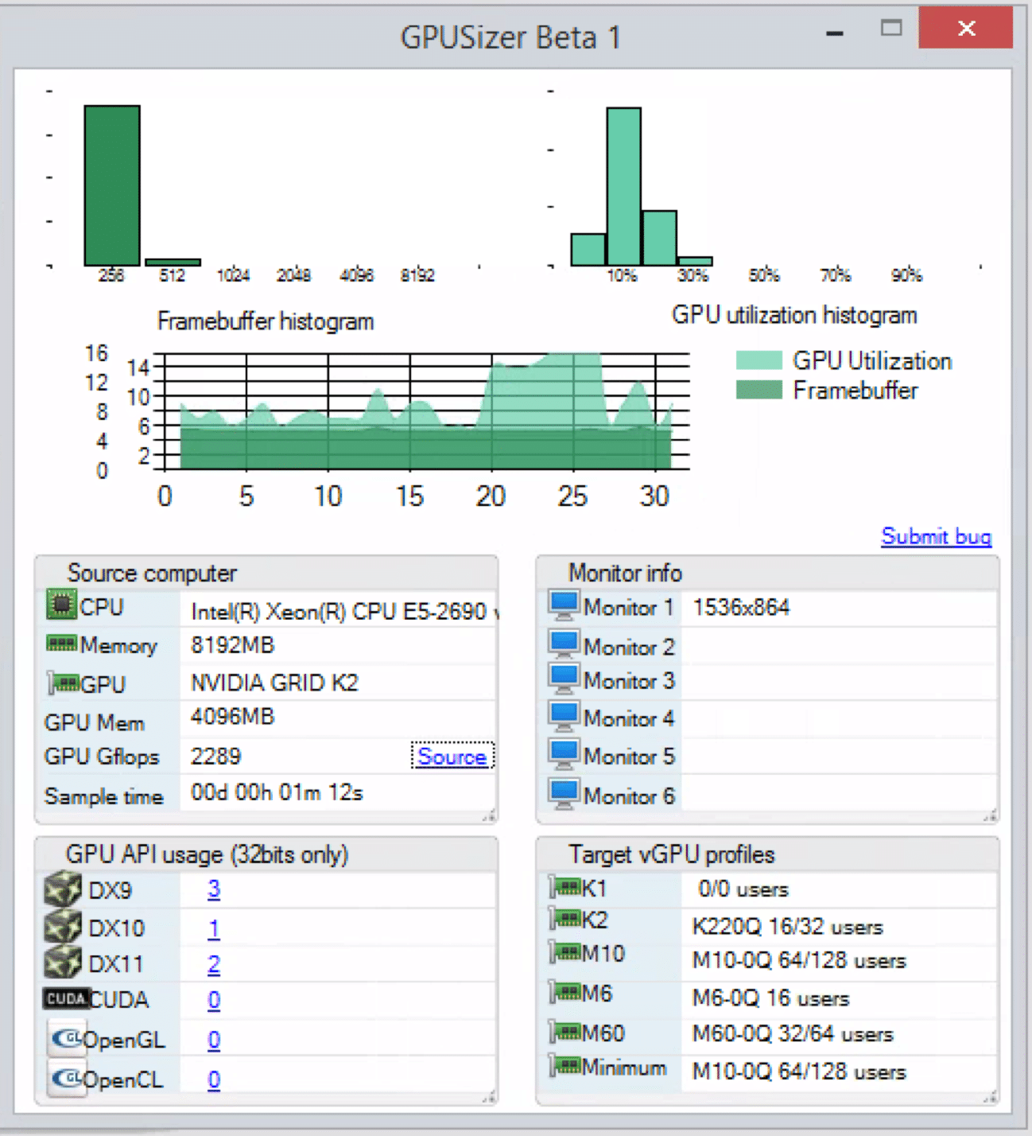
Task: Click the K1 profile card icon
Action: [565, 886]
